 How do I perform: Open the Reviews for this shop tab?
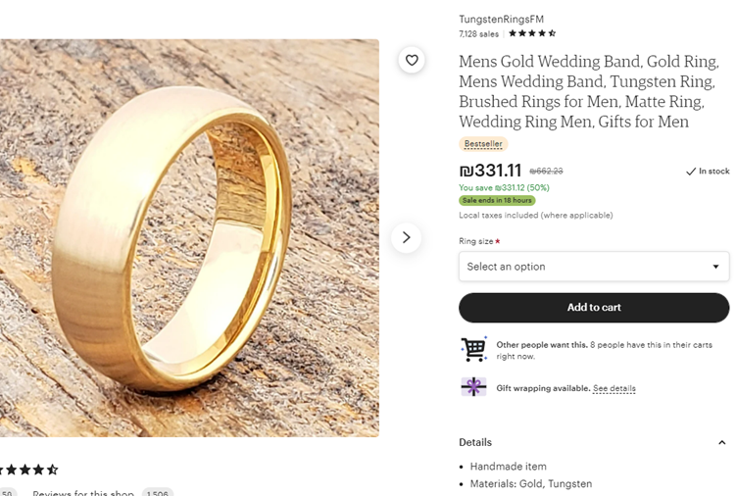tap(82, 493)
